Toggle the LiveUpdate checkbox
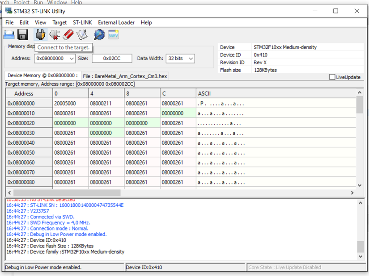Screen dimensions: 369x276 (332, 77)
